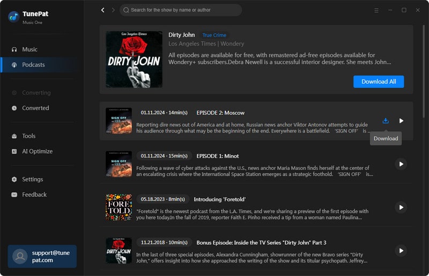Image resolution: width=429 pixels, height=276 pixels.
Task: Open the Tools page
Action: [x=28, y=136]
